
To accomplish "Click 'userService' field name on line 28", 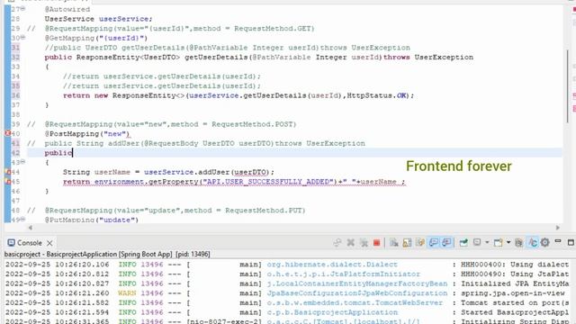I will point(124,19).
